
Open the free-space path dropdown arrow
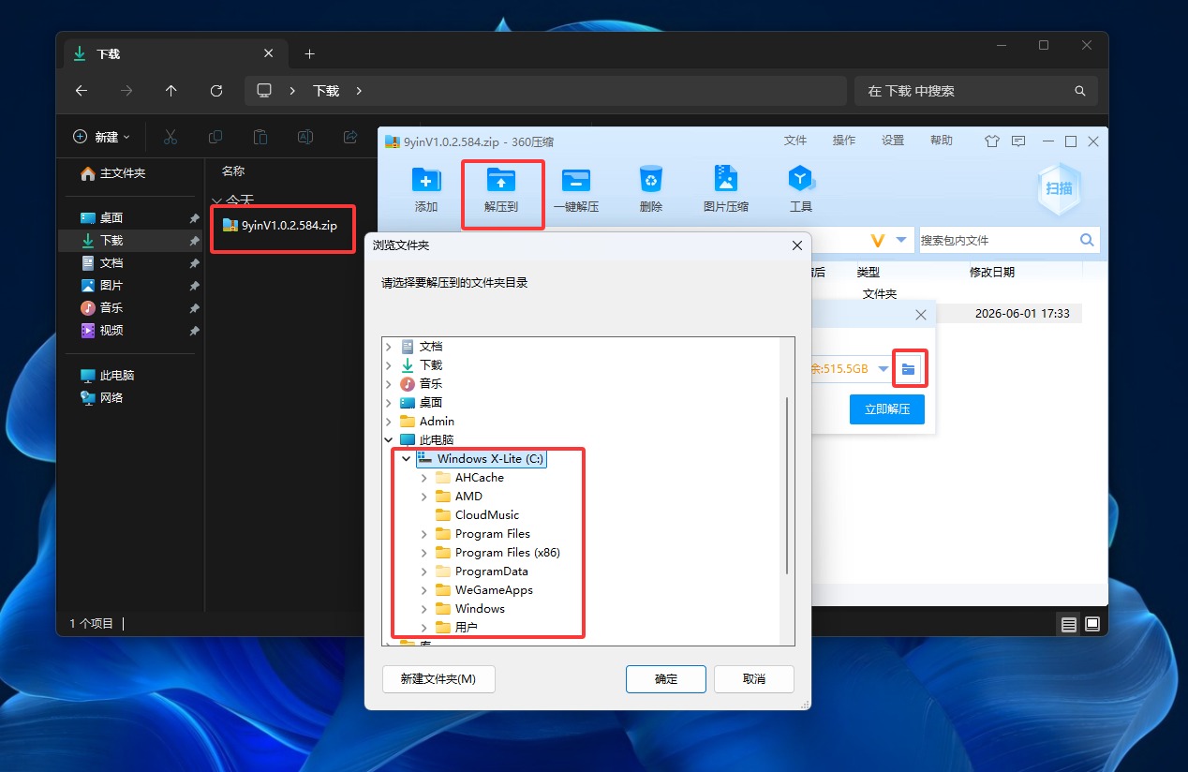[882, 369]
